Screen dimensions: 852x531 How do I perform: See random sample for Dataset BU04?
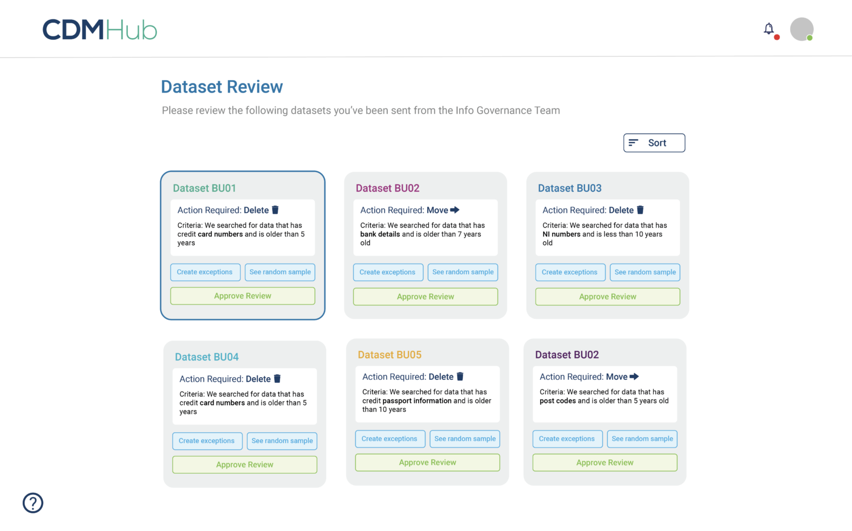282,441
